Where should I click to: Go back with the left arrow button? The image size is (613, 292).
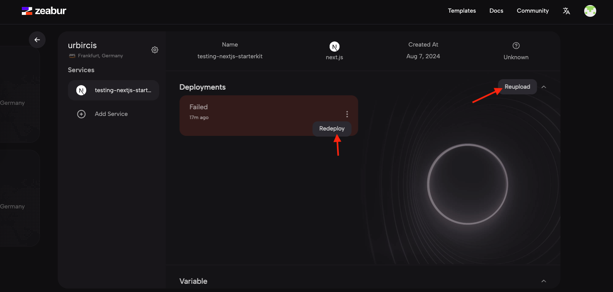coord(37,40)
